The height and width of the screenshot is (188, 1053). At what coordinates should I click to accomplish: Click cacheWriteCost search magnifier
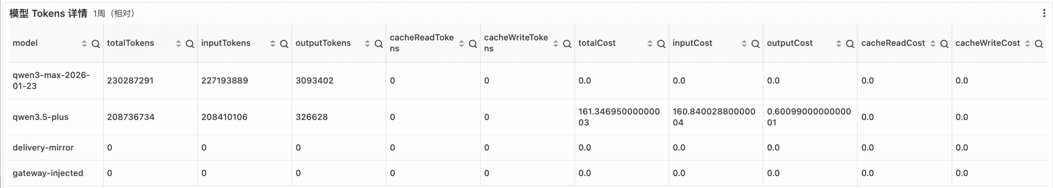click(1039, 44)
